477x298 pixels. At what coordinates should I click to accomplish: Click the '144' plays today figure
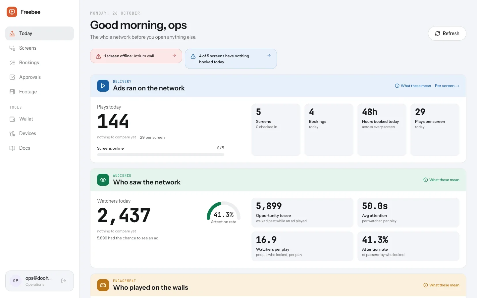coord(113,122)
